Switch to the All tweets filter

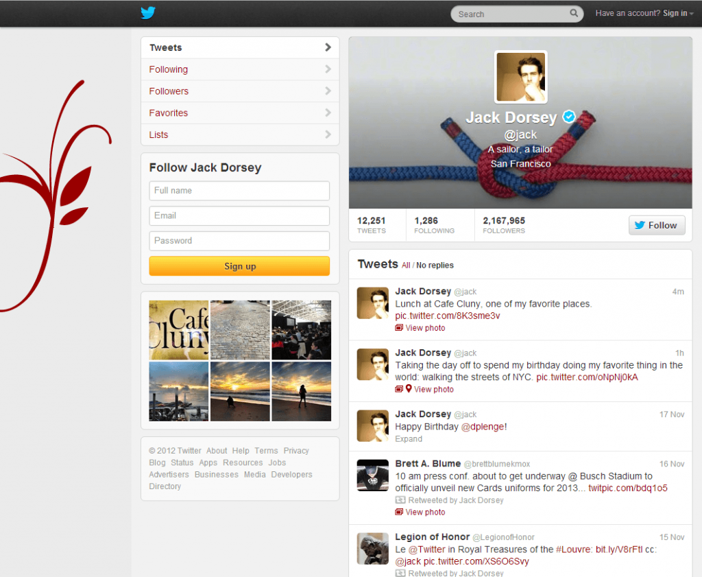tap(406, 266)
